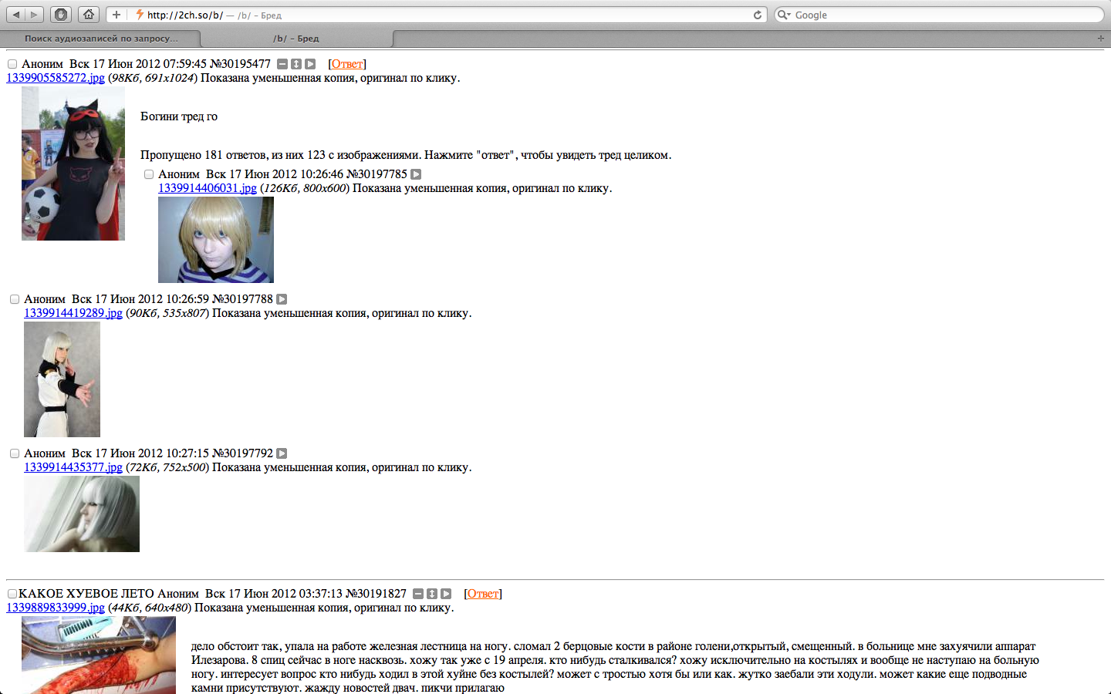This screenshot has width=1111, height=694.
Task: Collapse thread №30191827 with the minus icon
Action: (x=418, y=594)
